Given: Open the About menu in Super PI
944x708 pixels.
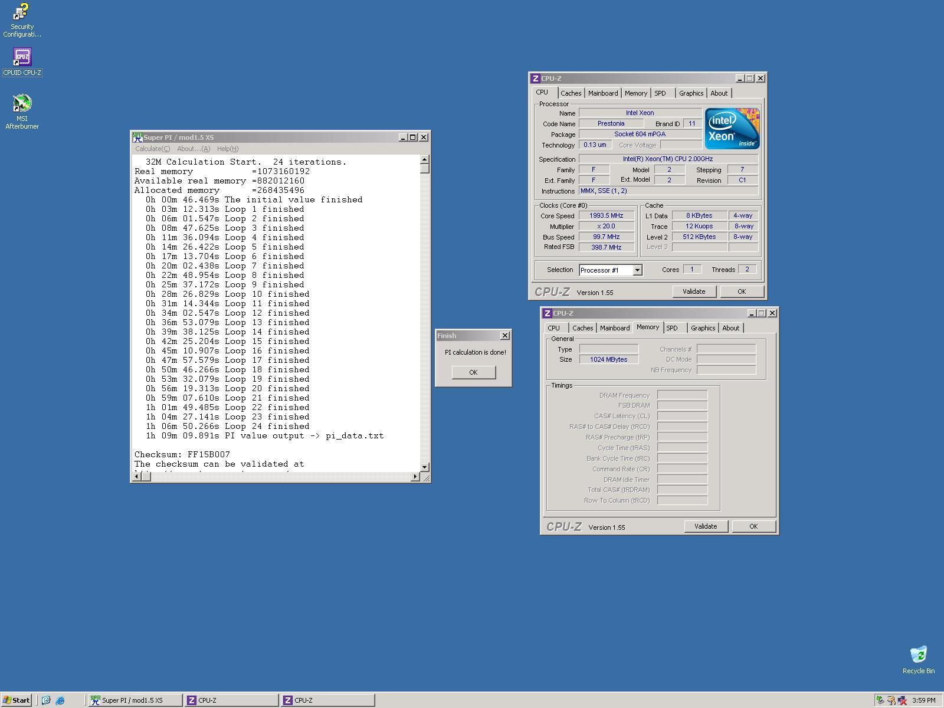Looking at the screenshot, I should tap(194, 149).
